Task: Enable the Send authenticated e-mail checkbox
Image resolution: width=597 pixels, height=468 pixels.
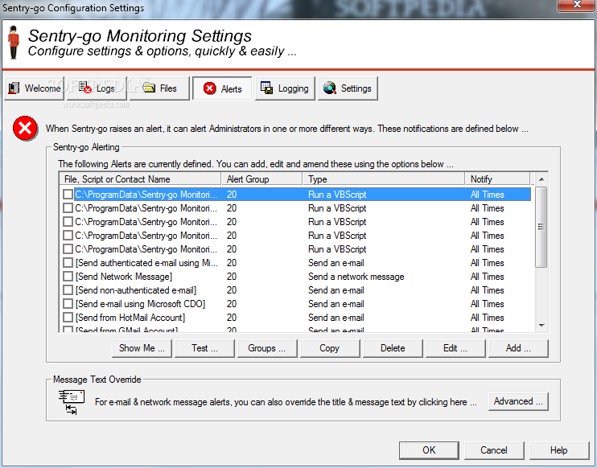Action: point(68,263)
